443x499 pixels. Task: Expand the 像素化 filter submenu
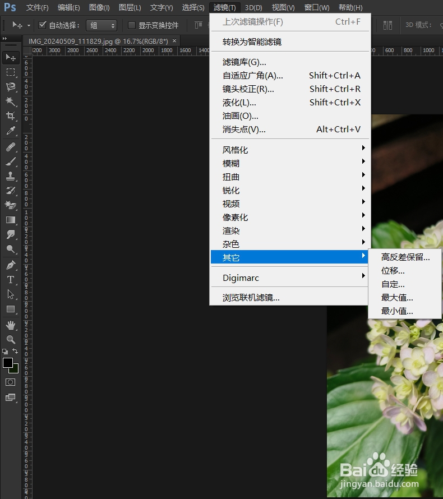coord(290,217)
